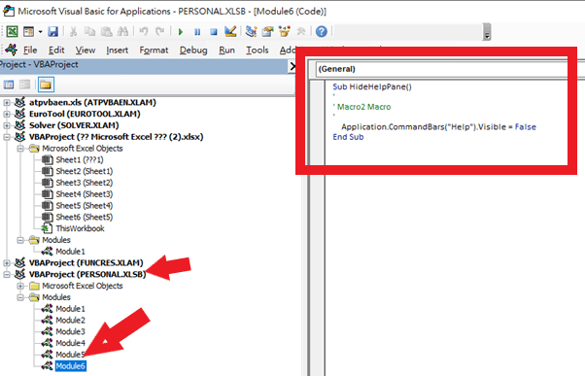The height and width of the screenshot is (376, 585).
Task: Open the Toolbox icon
Action: (300, 31)
